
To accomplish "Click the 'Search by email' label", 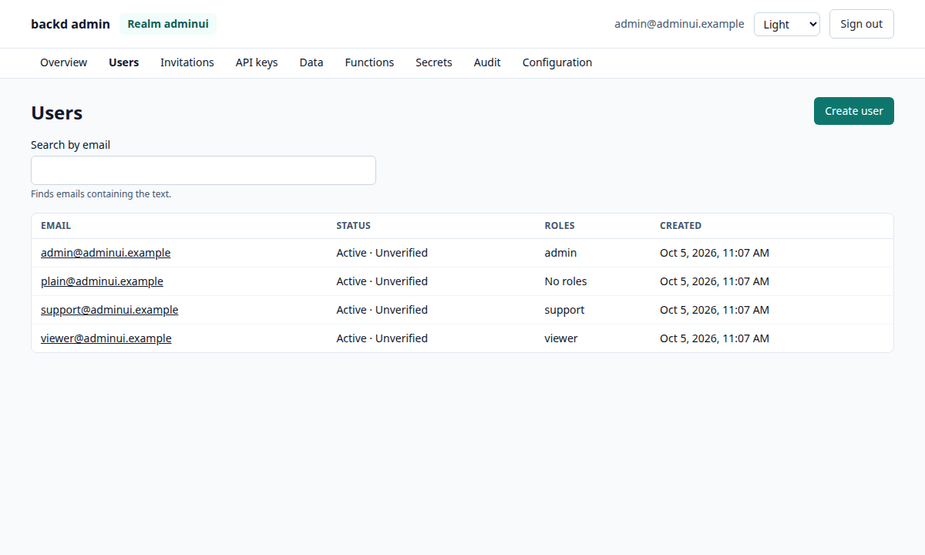I will click(x=70, y=145).
